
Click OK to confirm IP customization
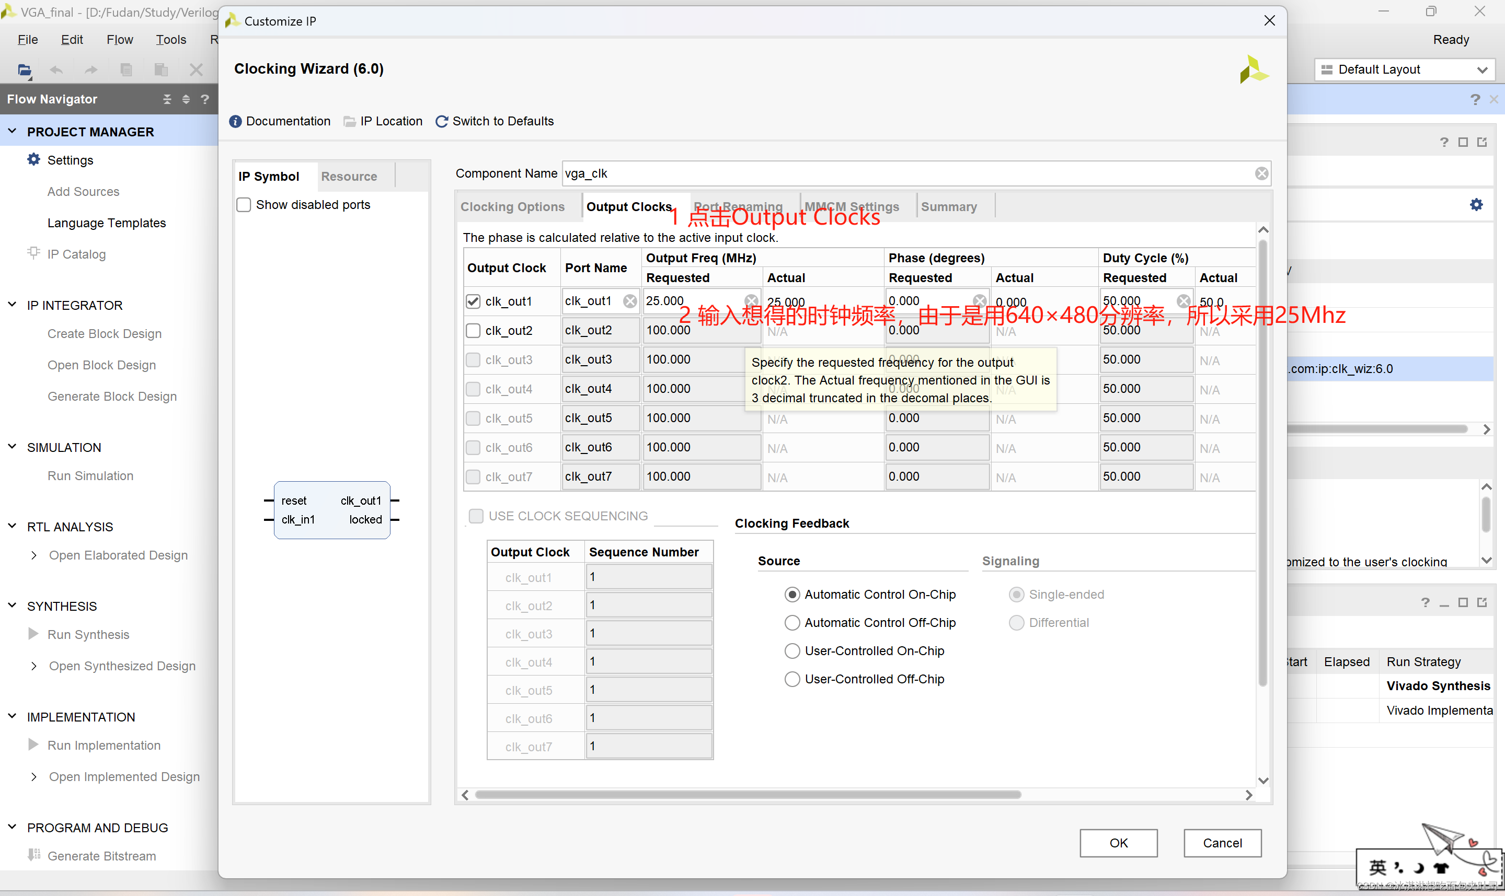coord(1119,843)
